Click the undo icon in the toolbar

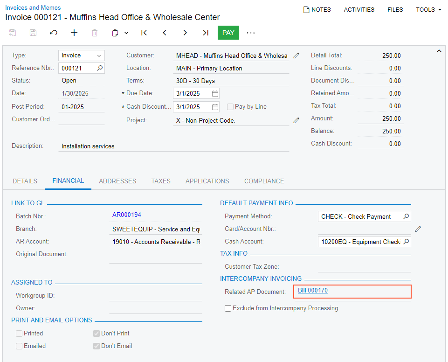click(54, 33)
